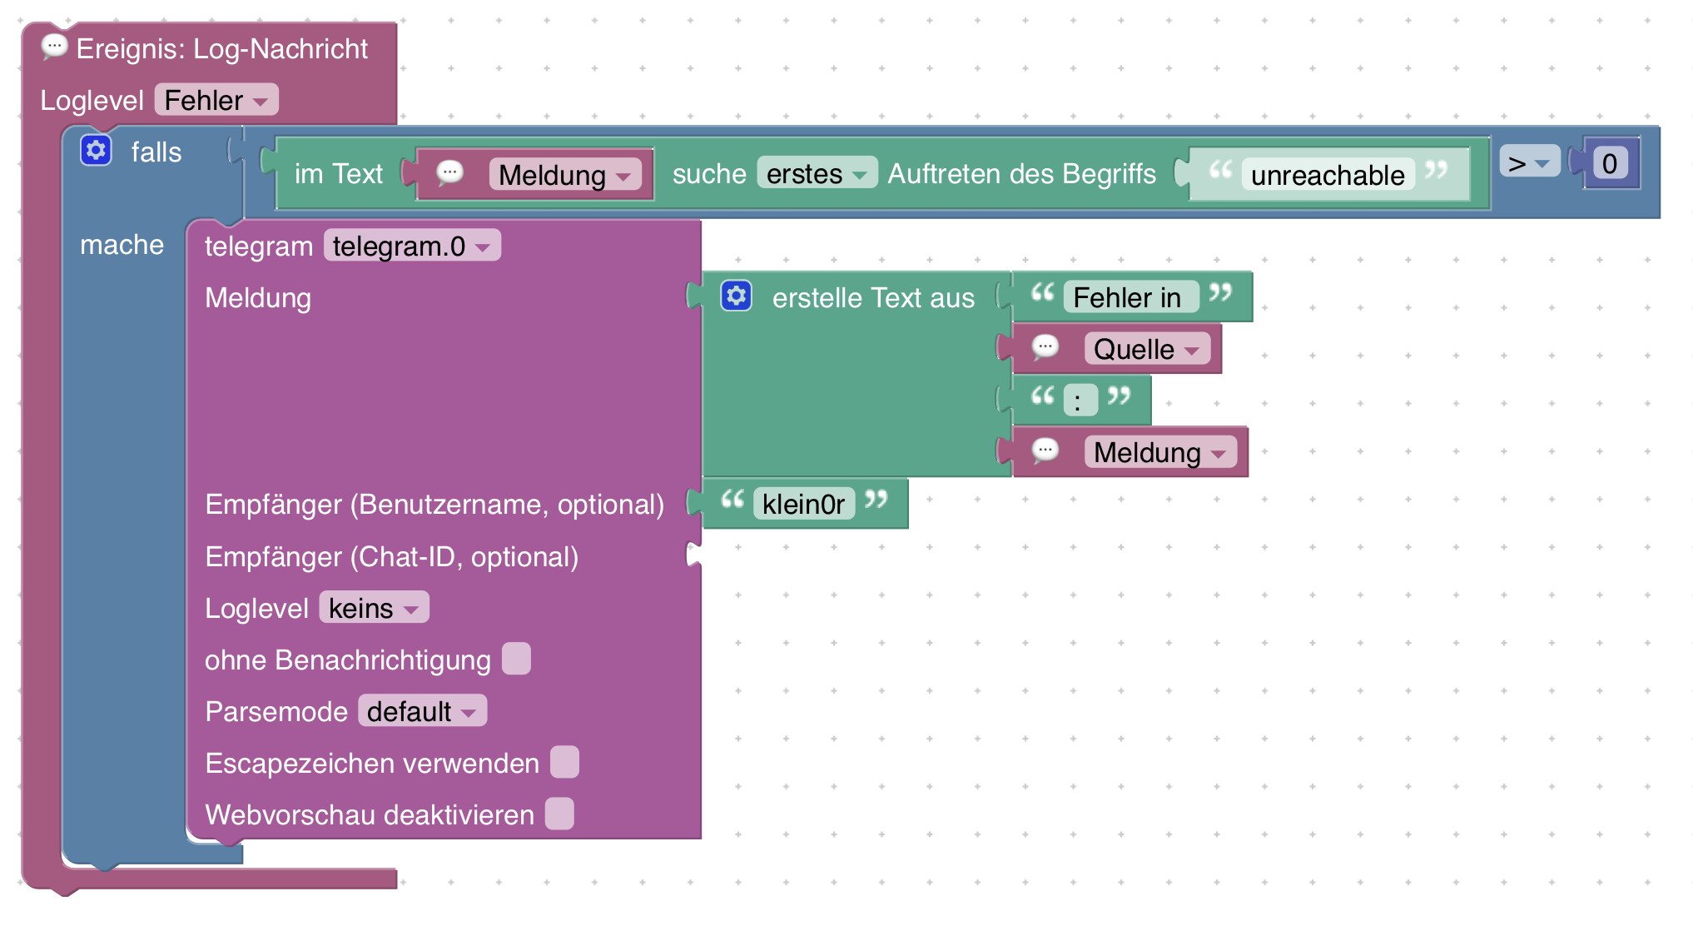Click the speech bubble on the lower Meldung block
This screenshot has width=1693, height=926.
1045,451
